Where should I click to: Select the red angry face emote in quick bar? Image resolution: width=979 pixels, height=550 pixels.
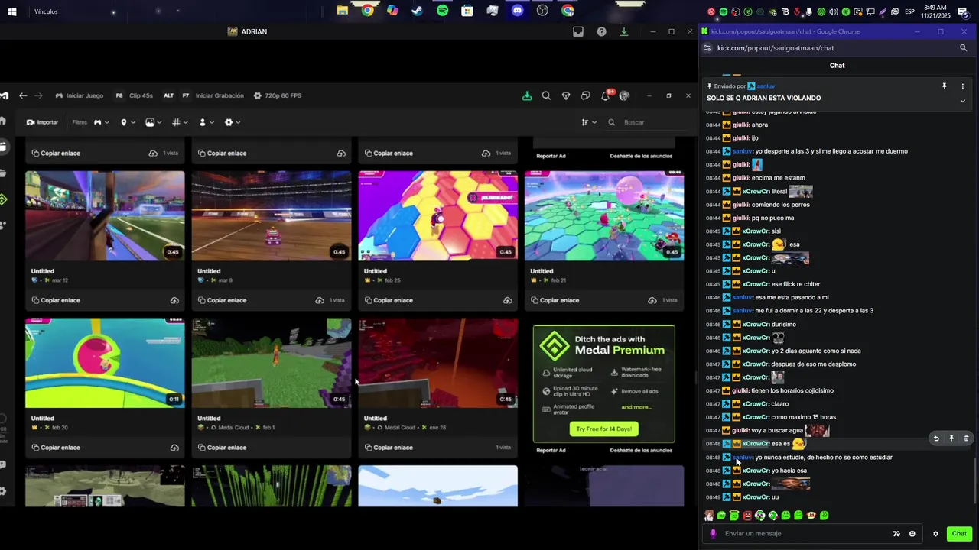click(747, 516)
